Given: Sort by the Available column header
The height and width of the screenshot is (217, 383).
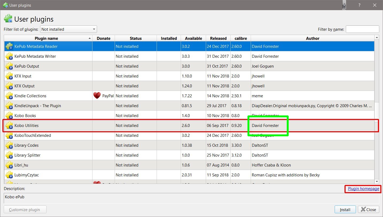Looking at the screenshot, I should [194, 38].
